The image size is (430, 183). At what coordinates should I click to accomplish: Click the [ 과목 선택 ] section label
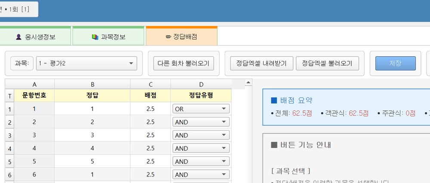(x=291, y=171)
